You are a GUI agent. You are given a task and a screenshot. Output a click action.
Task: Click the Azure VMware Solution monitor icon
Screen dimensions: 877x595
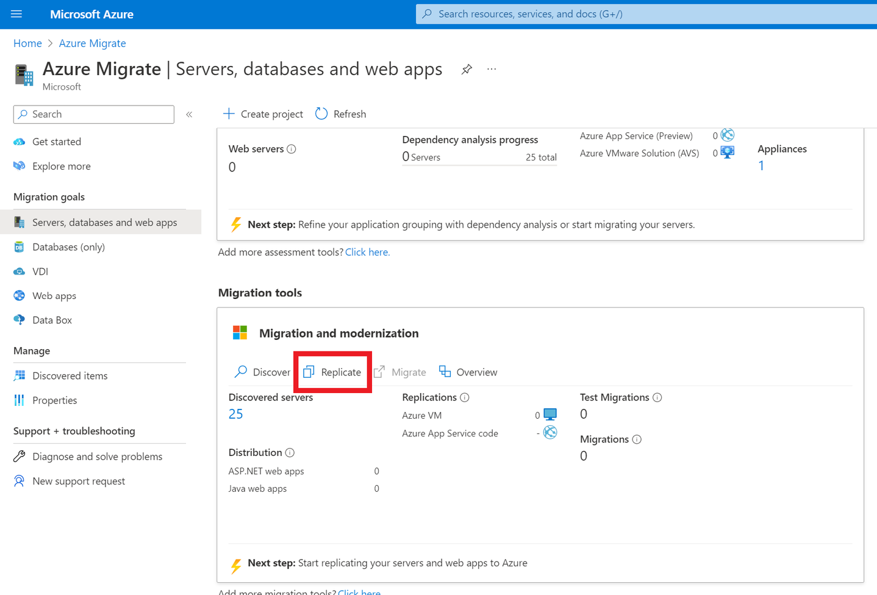point(728,153)
